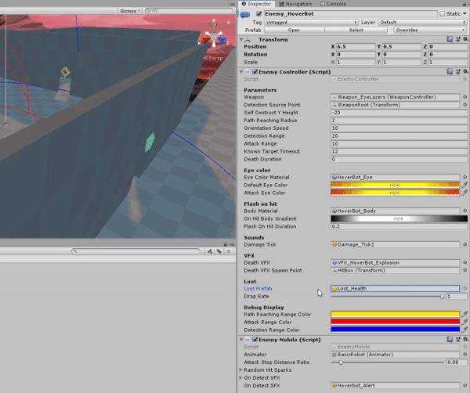Use eyedropper for Attack Range Color
The width and height of the screenshot is (470, 393).
click(x=465, y=322)
